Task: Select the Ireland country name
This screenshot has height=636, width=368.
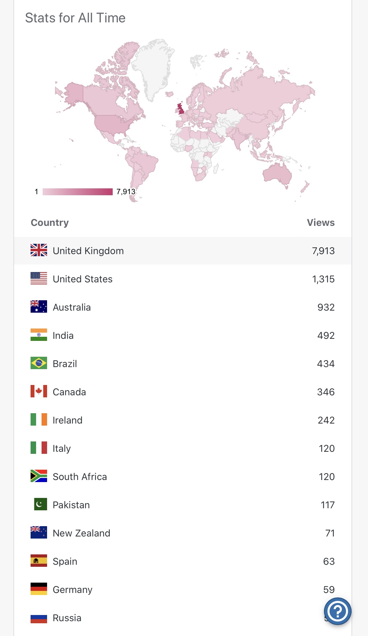Action: pyautogui.click(x=68, y=420)
